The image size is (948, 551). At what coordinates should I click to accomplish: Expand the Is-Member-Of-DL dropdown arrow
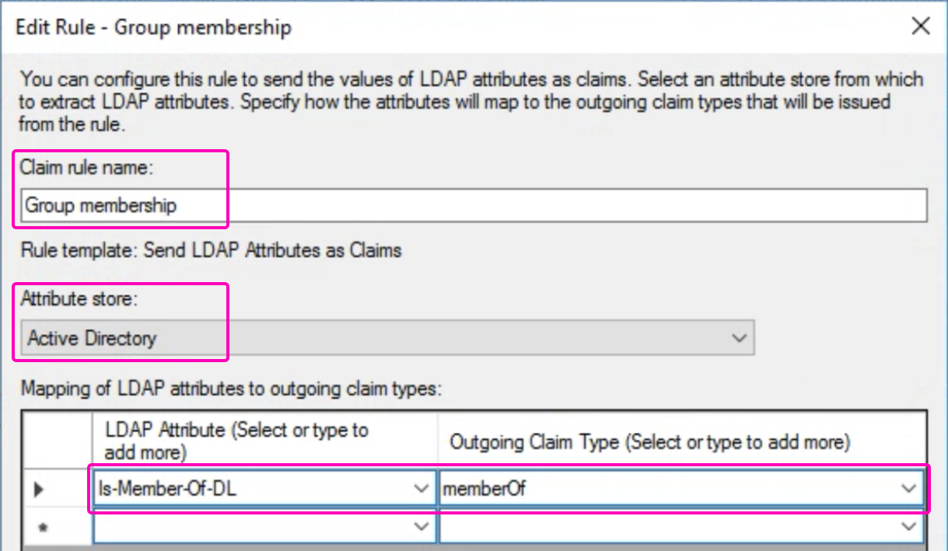[x=422, y=489]
